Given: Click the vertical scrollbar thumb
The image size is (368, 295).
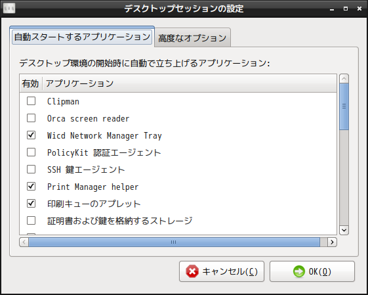Looking at the screenshot, I should click(344, 106).
